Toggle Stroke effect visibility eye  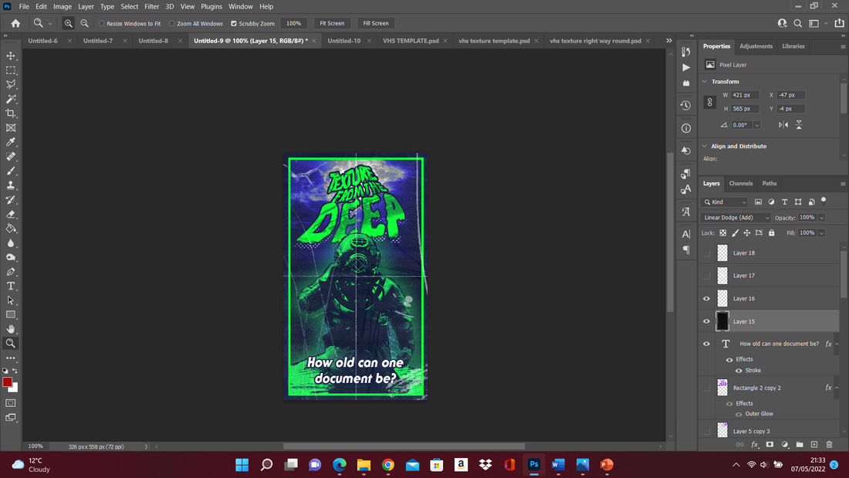pos(739,371)
